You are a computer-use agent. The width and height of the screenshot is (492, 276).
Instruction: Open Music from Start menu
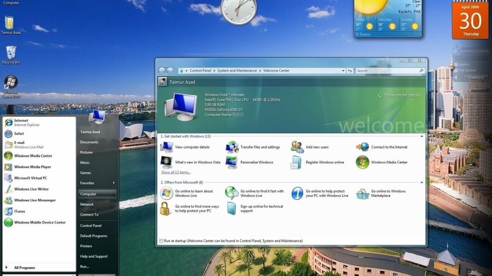tap(85, 163)
